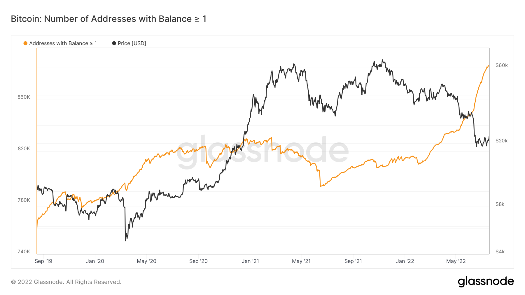Viewport: 525px width, 295px height.
Task: Select the May '20 x-axis label
Action: [x=146, y=261]
